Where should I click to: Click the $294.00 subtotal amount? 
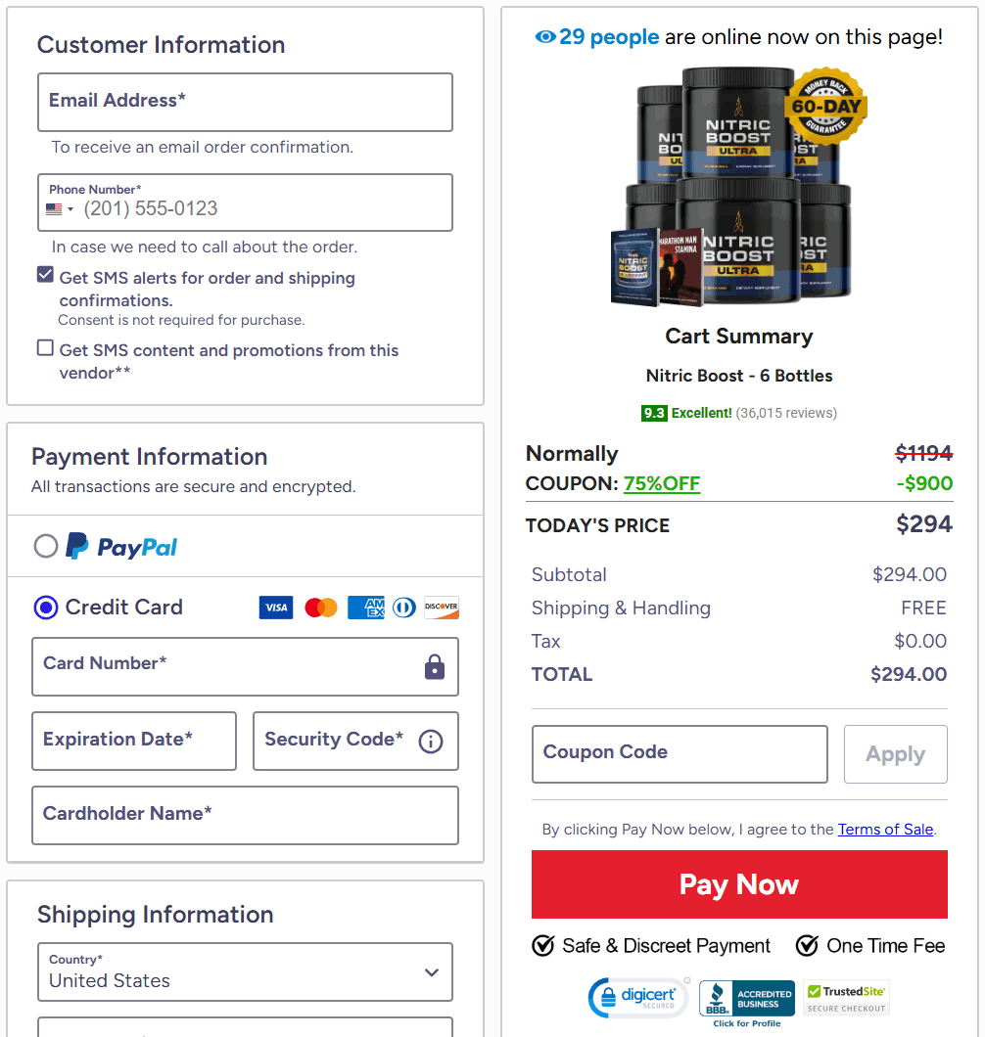(x=910, y=574)
